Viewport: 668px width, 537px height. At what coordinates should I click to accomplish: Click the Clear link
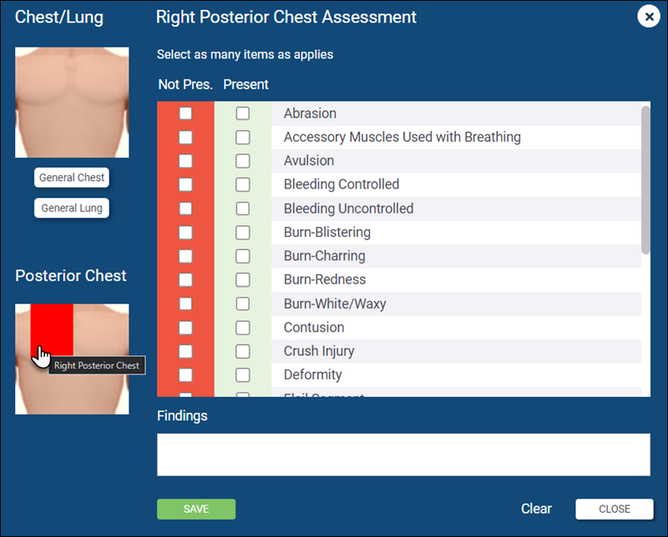point(536,509)
